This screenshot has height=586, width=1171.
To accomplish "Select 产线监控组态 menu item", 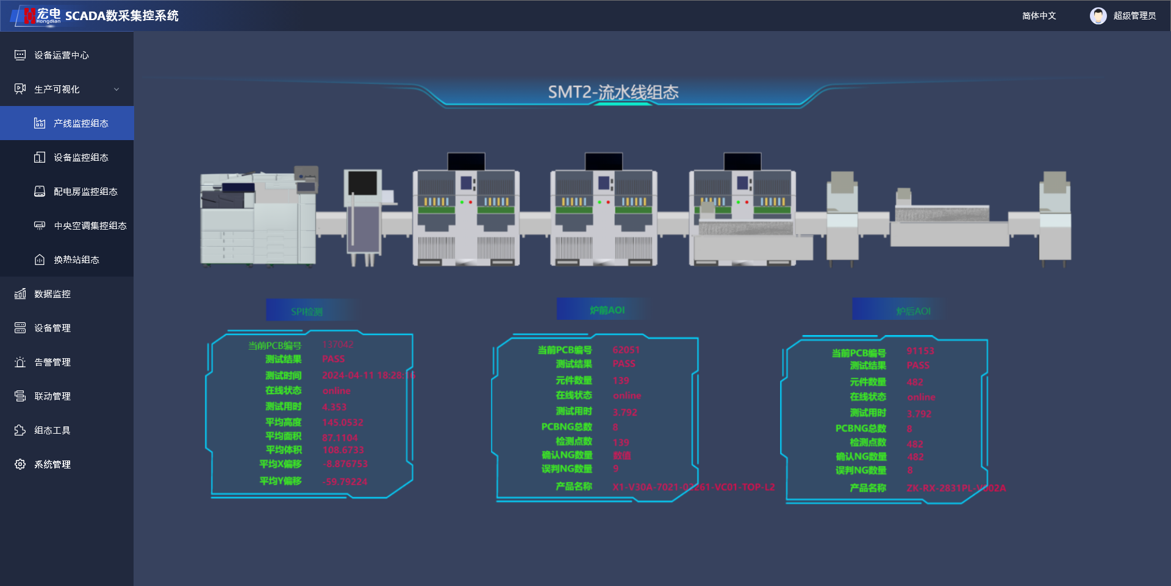I will (x=81, y=124).
